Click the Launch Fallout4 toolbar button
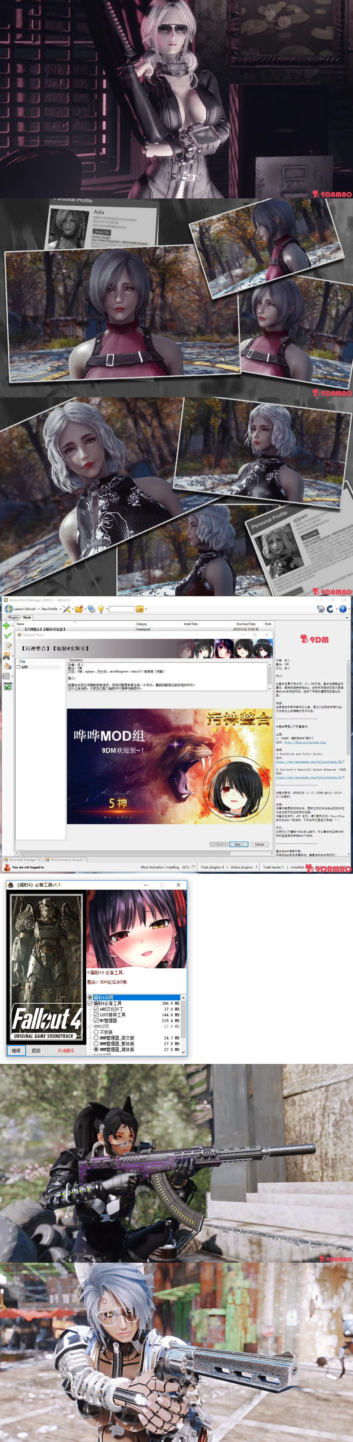This screenshot has height=1442, width=353. pos(21,609)
